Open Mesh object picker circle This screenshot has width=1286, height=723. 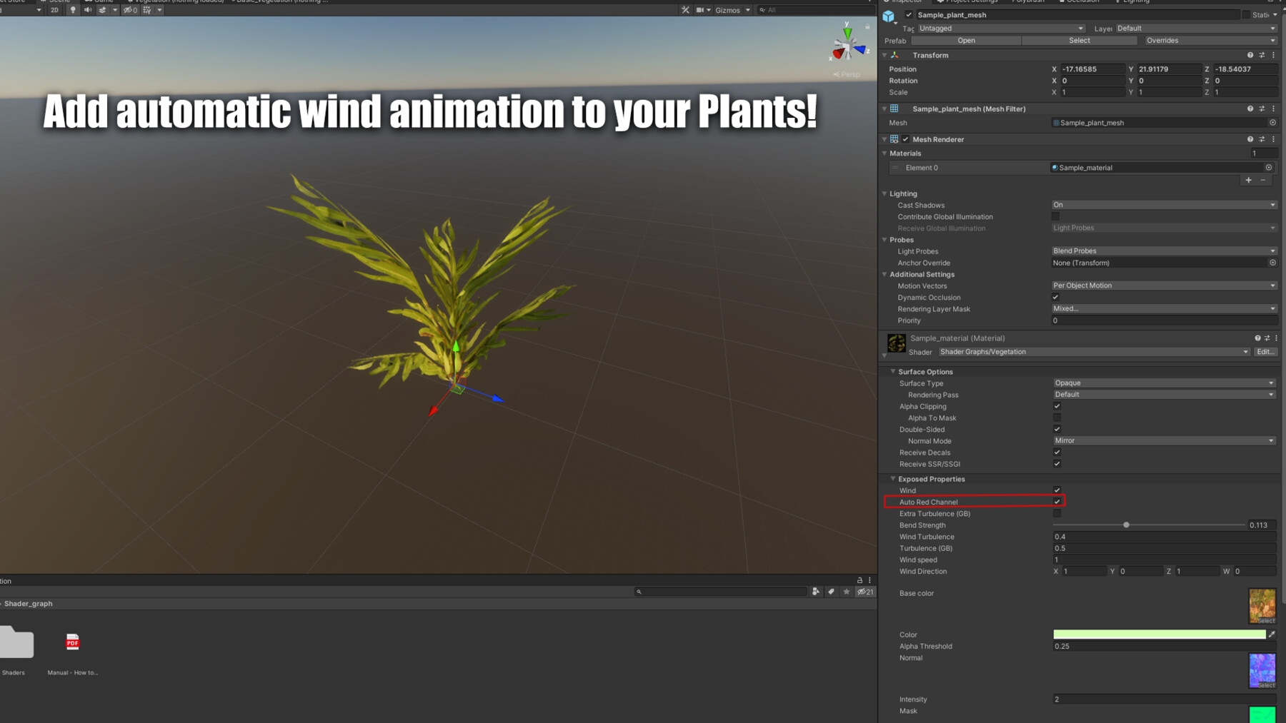[1272, 123]
